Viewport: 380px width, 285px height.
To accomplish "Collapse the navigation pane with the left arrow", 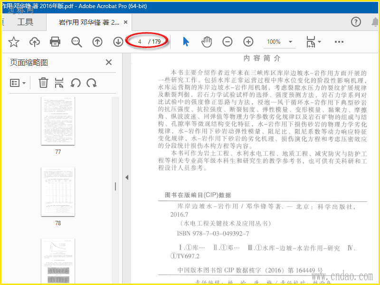I will click(x=127, y=177).
